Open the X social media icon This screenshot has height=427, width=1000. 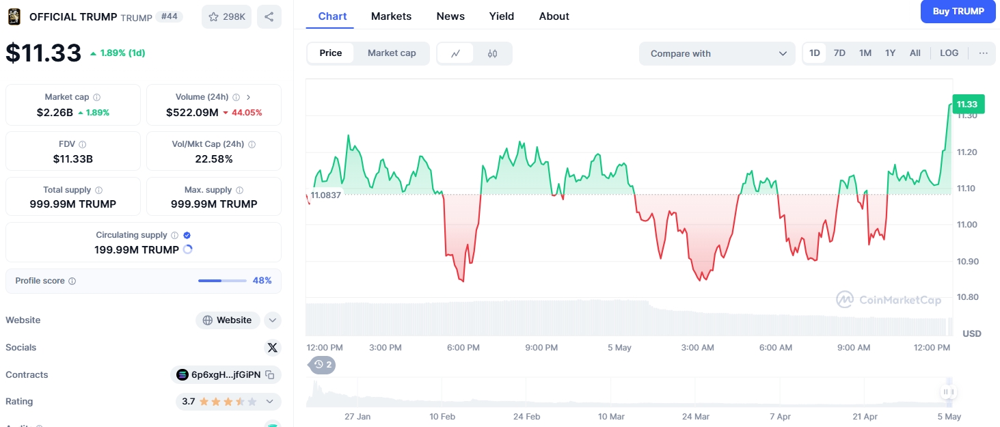point(273,348)
